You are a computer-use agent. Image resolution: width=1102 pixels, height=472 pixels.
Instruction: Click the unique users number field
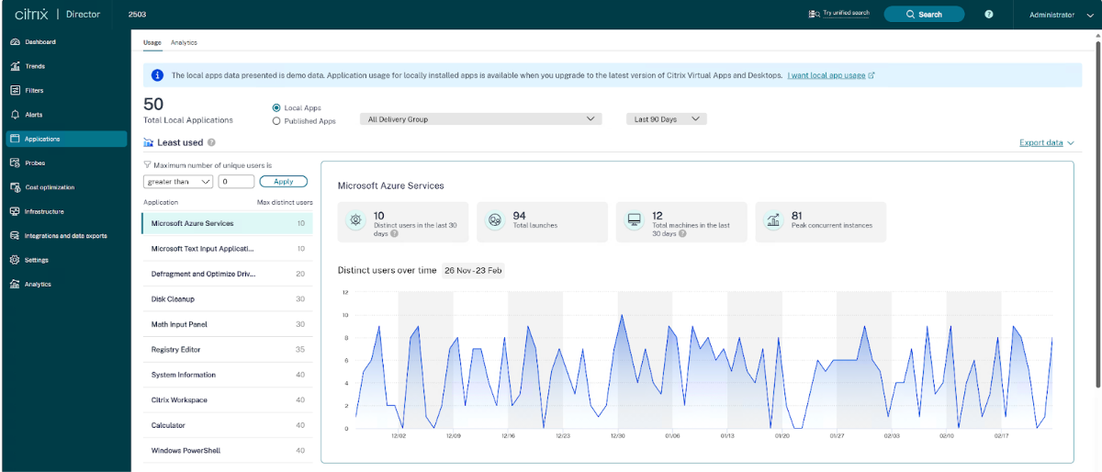click(236, 182)
